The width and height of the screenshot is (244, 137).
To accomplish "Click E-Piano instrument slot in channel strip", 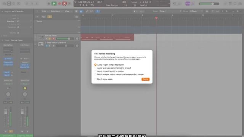I will click(x=8, y=59).
